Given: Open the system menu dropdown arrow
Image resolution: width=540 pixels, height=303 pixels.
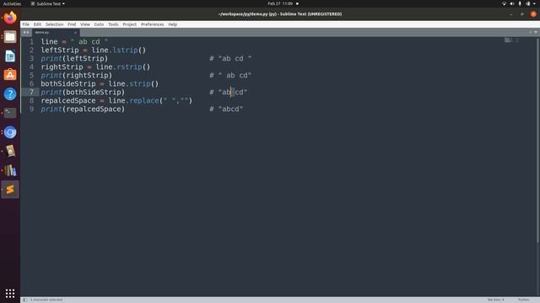Looking at the screenshot, I should (x=535, y=3).
